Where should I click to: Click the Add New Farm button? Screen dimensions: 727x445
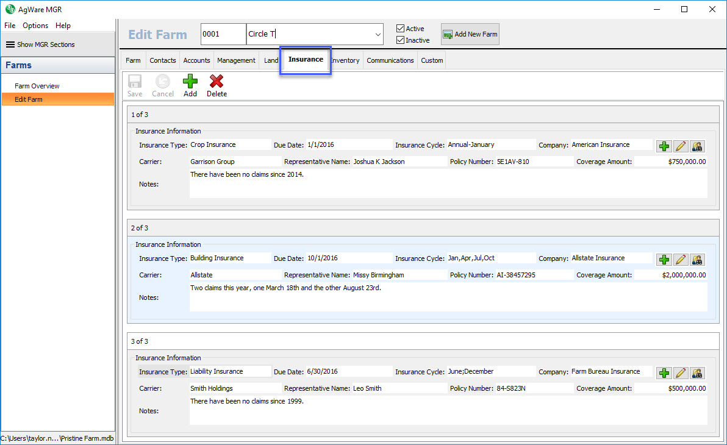tap(470, 34)
